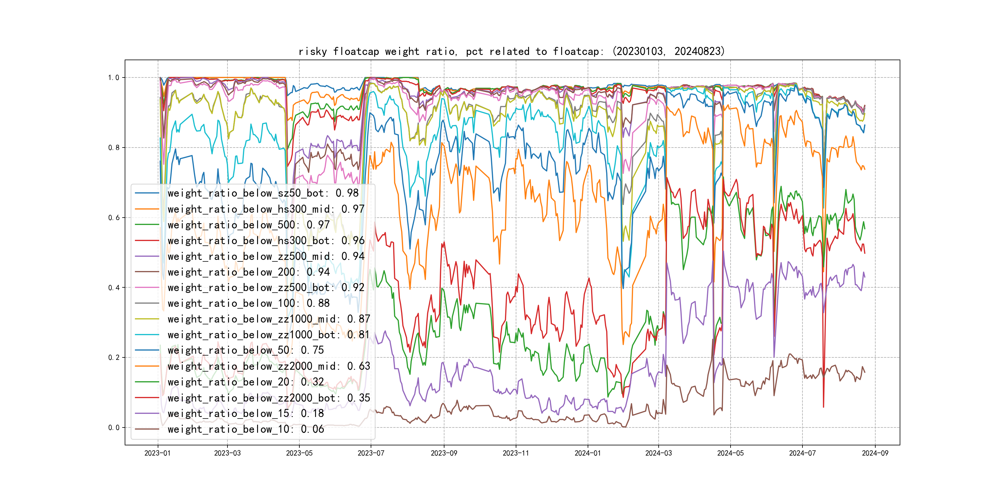Click the 2023-07 x-axis tick label

coord(371,453)
